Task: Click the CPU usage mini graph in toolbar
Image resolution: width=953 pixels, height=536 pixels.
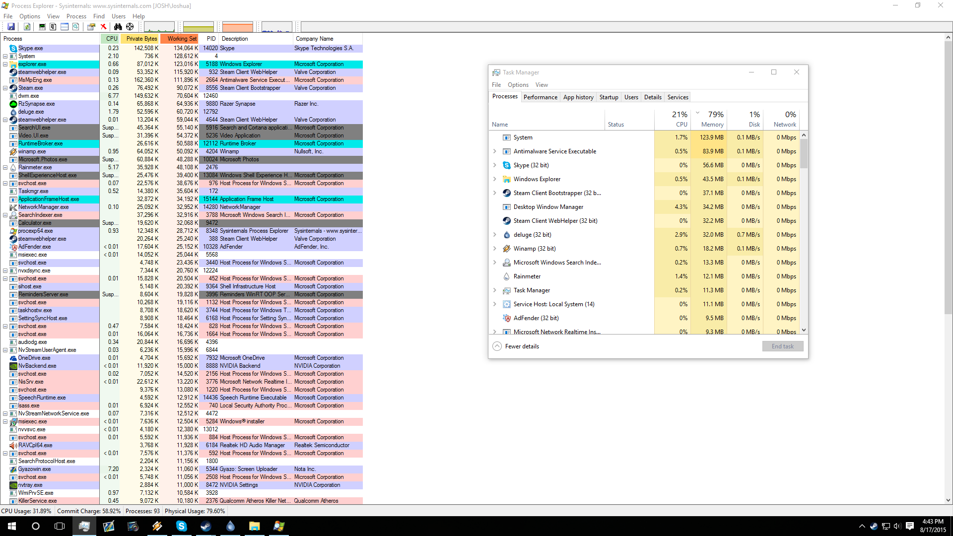Action: pos(159,27)
